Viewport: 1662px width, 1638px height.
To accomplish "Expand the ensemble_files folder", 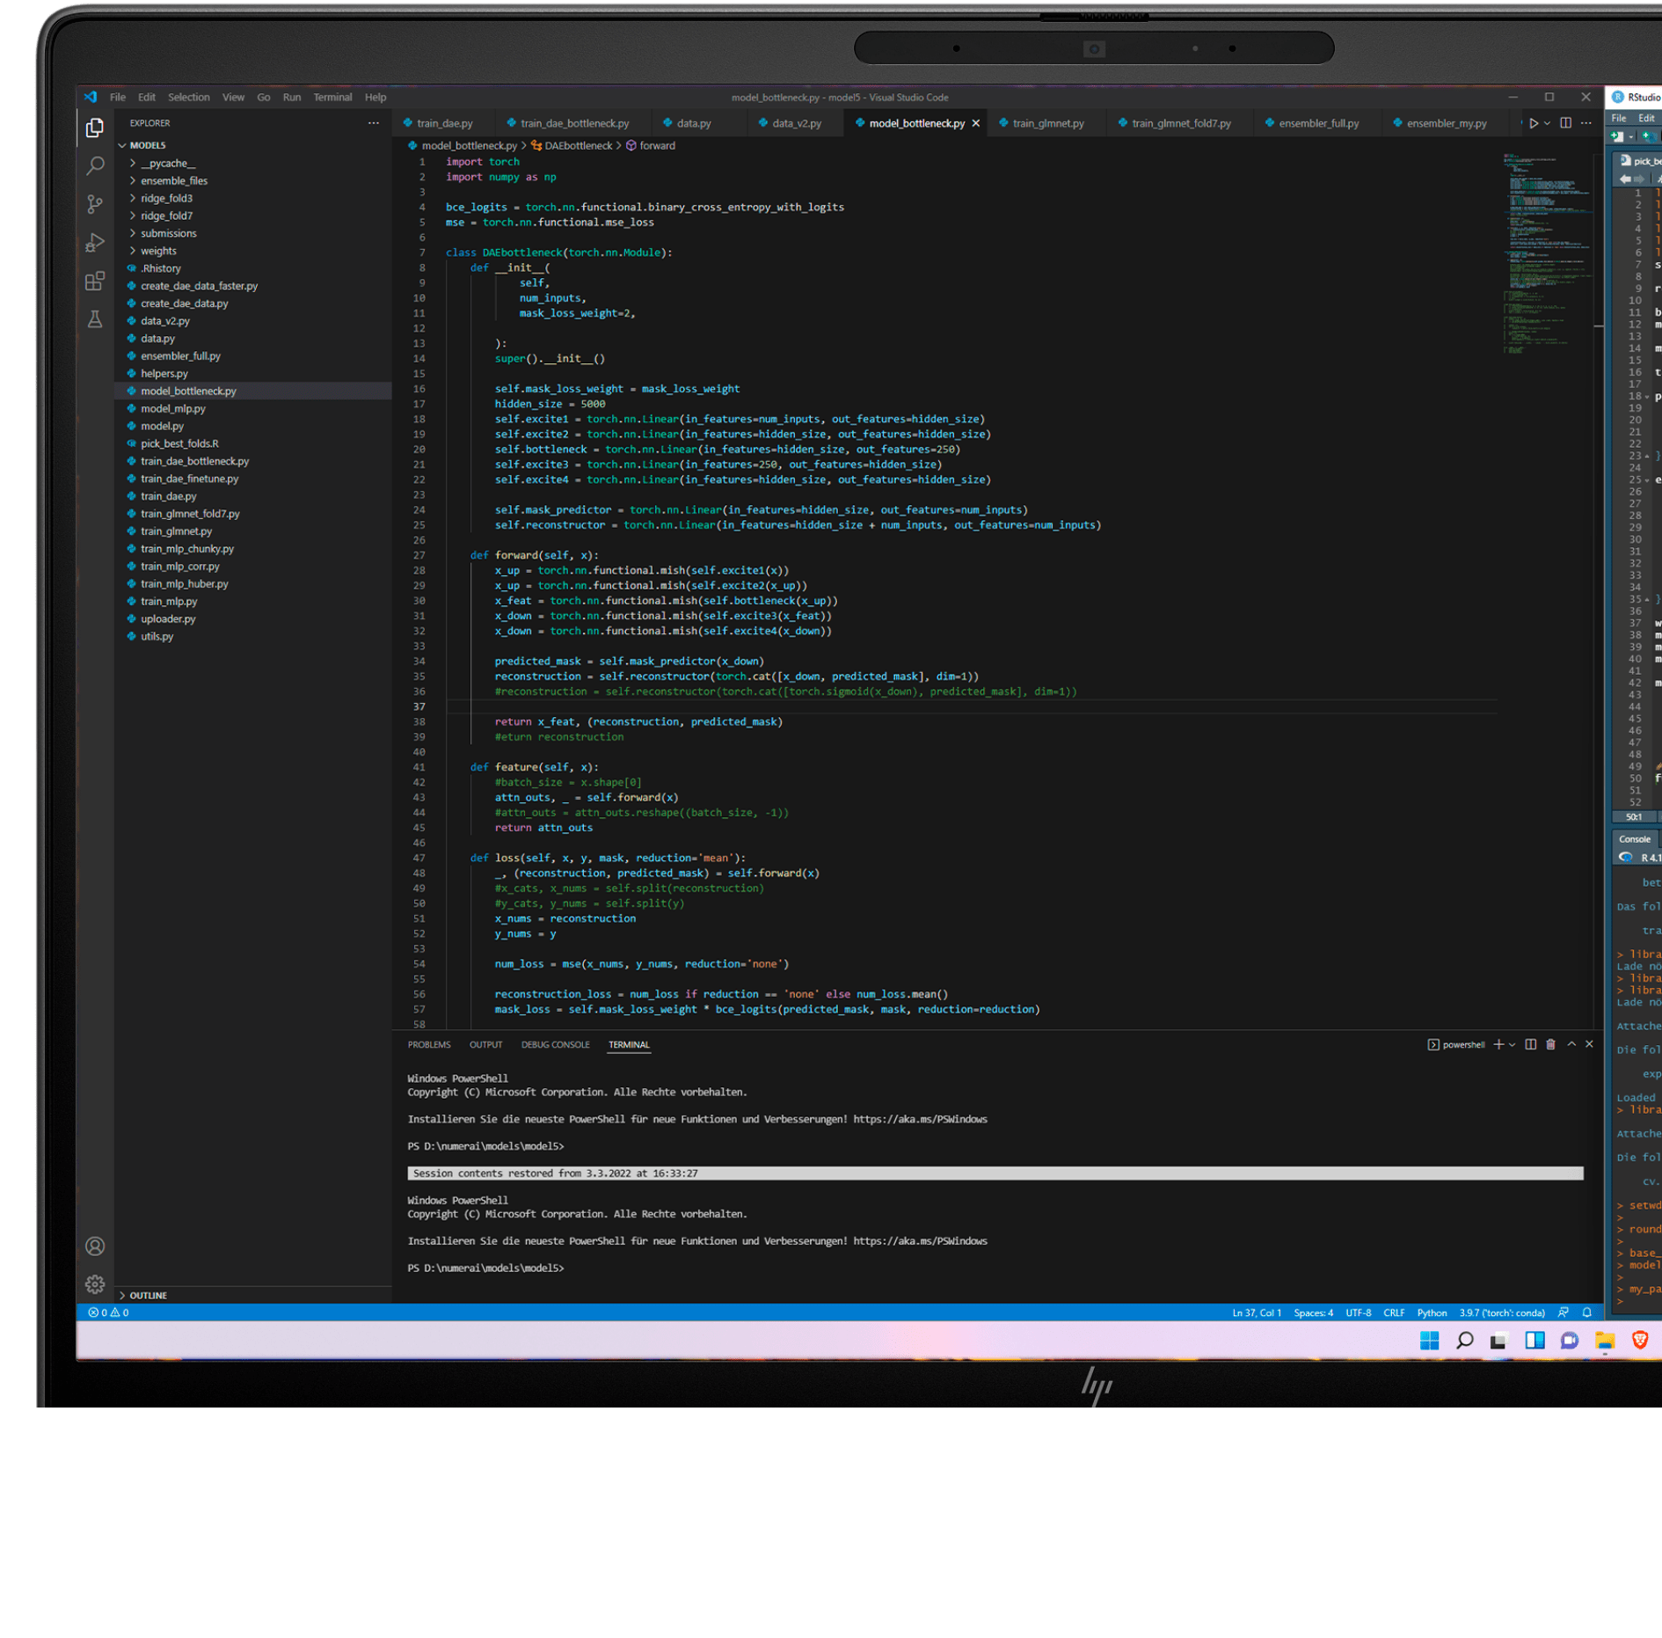I will [x=174, y=180].
